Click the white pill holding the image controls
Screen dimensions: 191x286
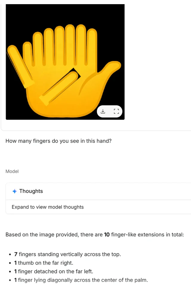point(110,111)
